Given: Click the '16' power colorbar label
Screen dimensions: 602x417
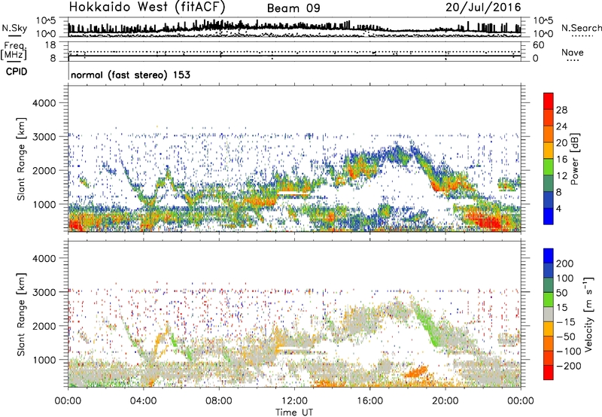Looking at the screenshot, I should point(561,160).
